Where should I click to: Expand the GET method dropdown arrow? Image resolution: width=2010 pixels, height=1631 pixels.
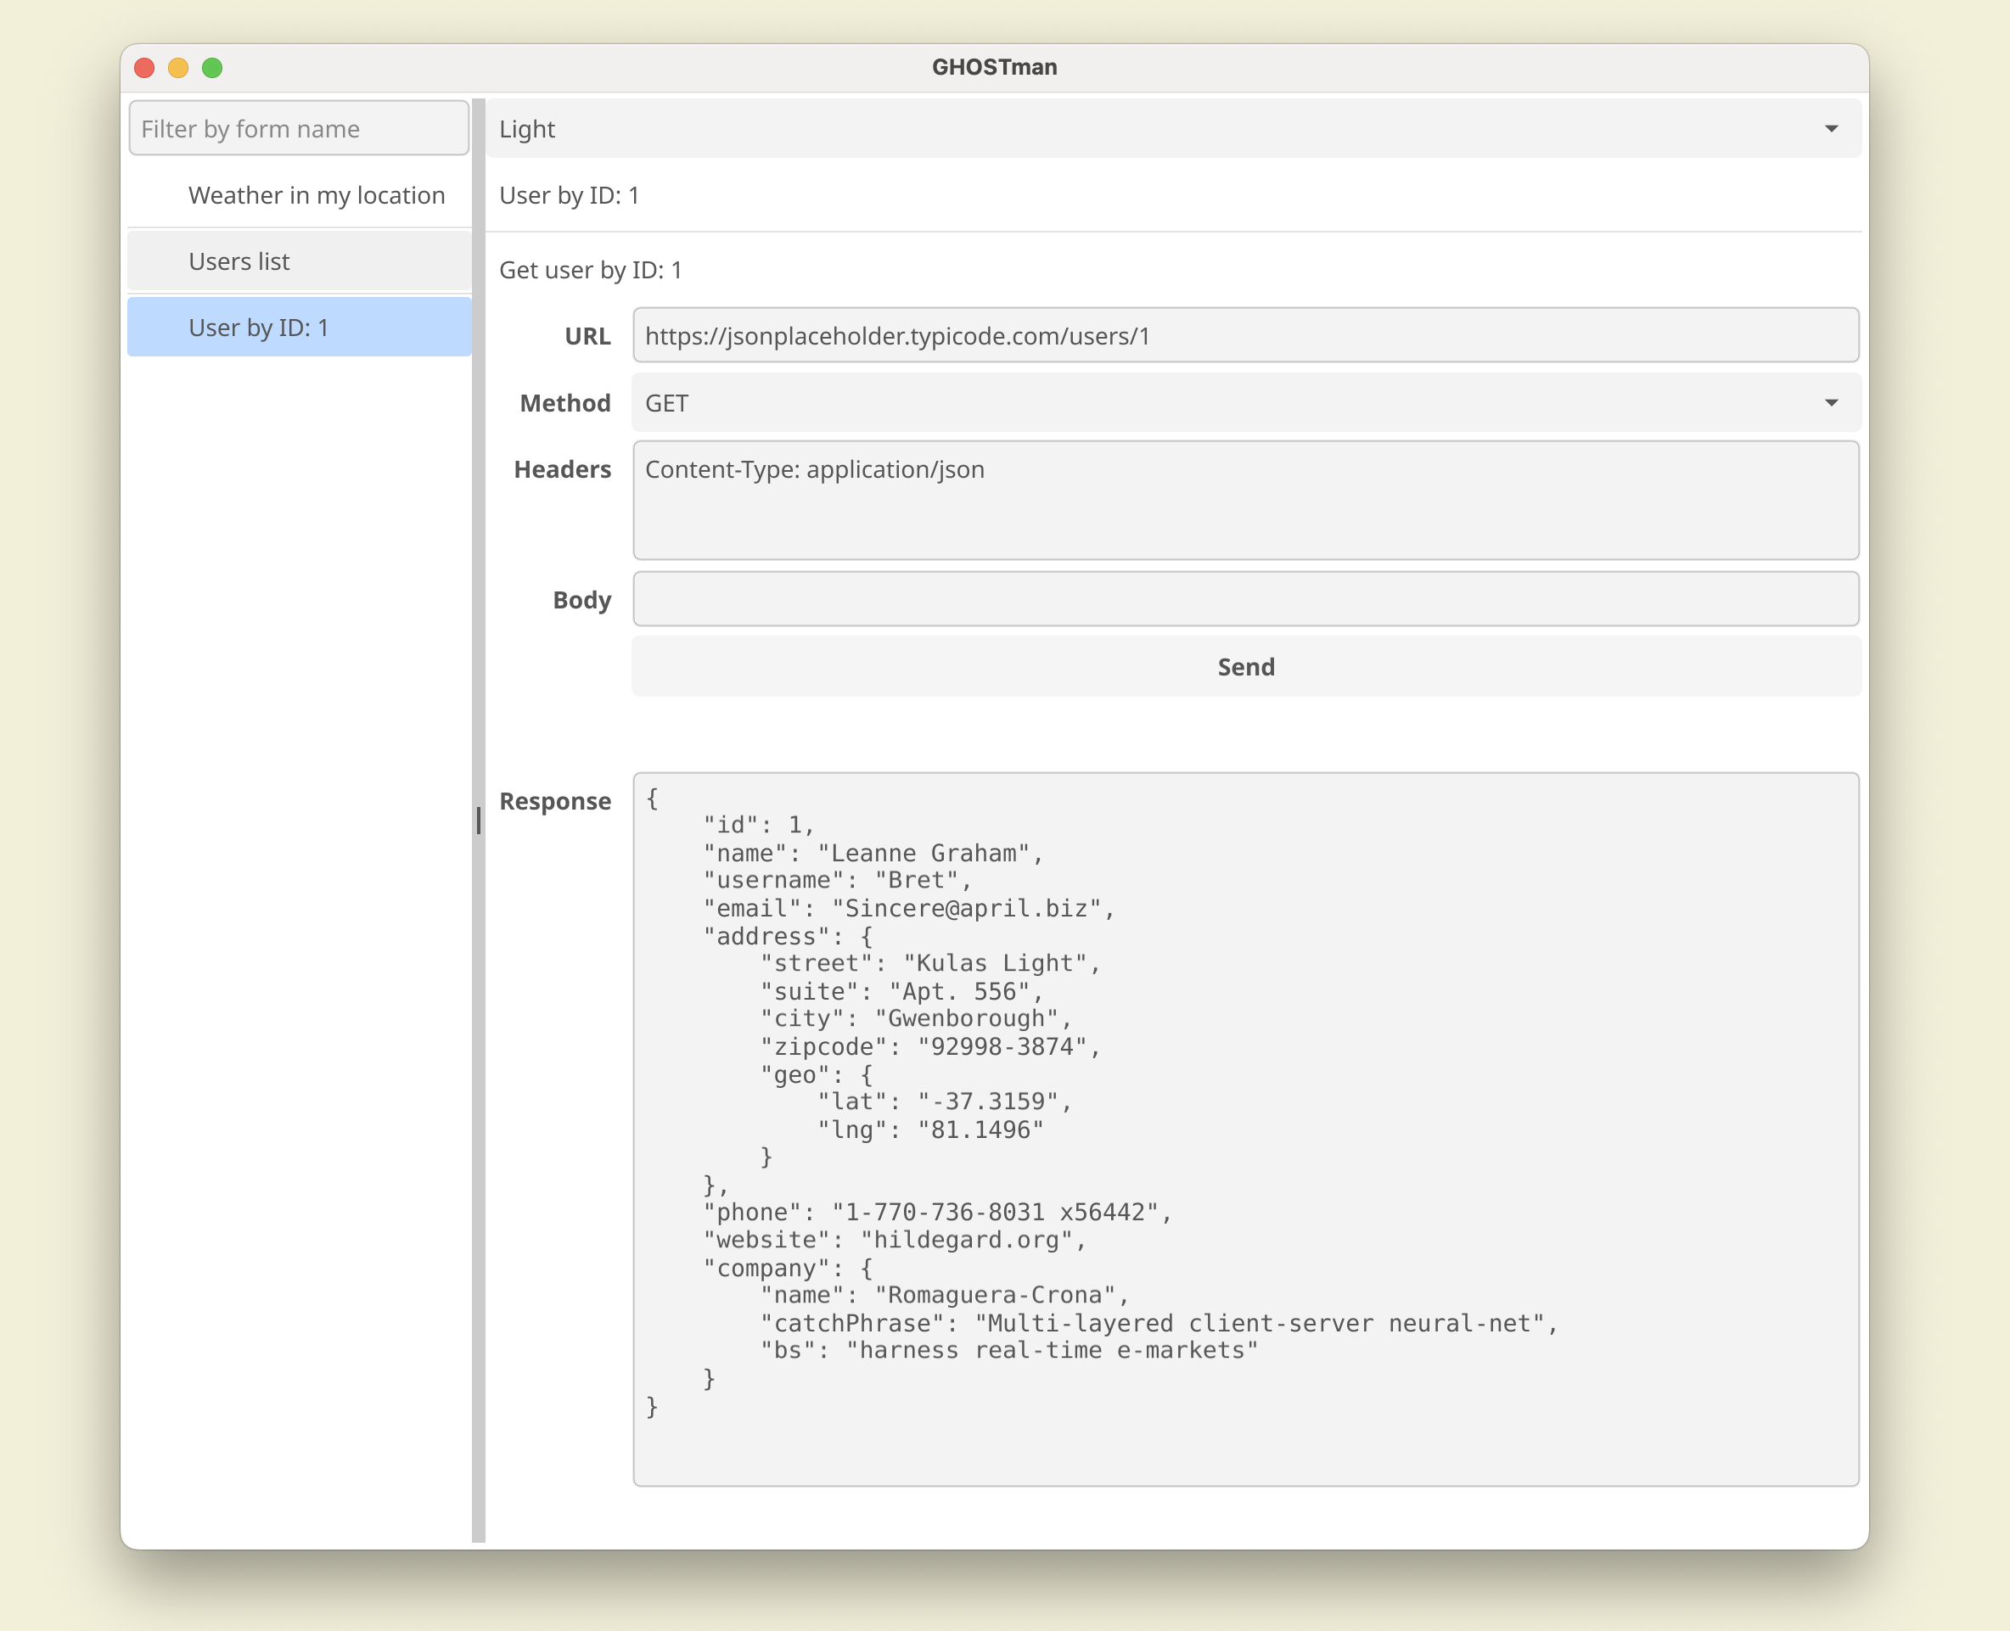(x=1831, y=403)
